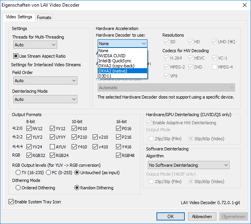Select the Video Settings tab
The width and height of the screenshot is (251, 224).
click(x=19, y=17)
